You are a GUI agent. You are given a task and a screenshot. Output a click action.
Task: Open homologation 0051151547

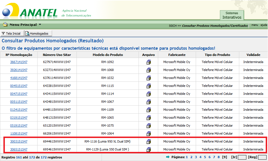point(19,102)
